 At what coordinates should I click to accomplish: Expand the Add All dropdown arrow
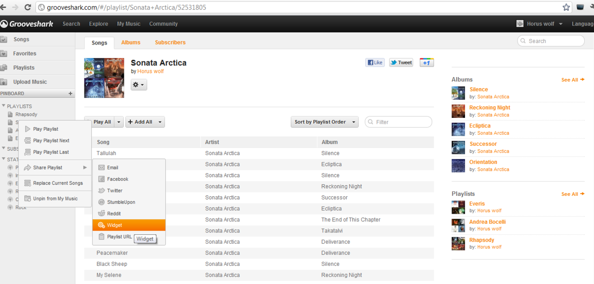[x=160, y=122]
